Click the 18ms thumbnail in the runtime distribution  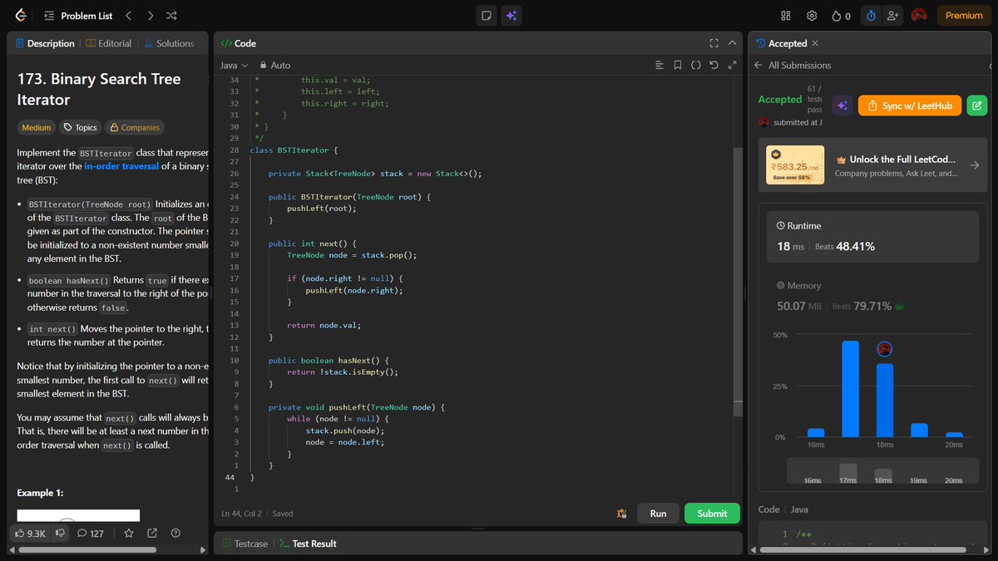[x=883, y=475]
